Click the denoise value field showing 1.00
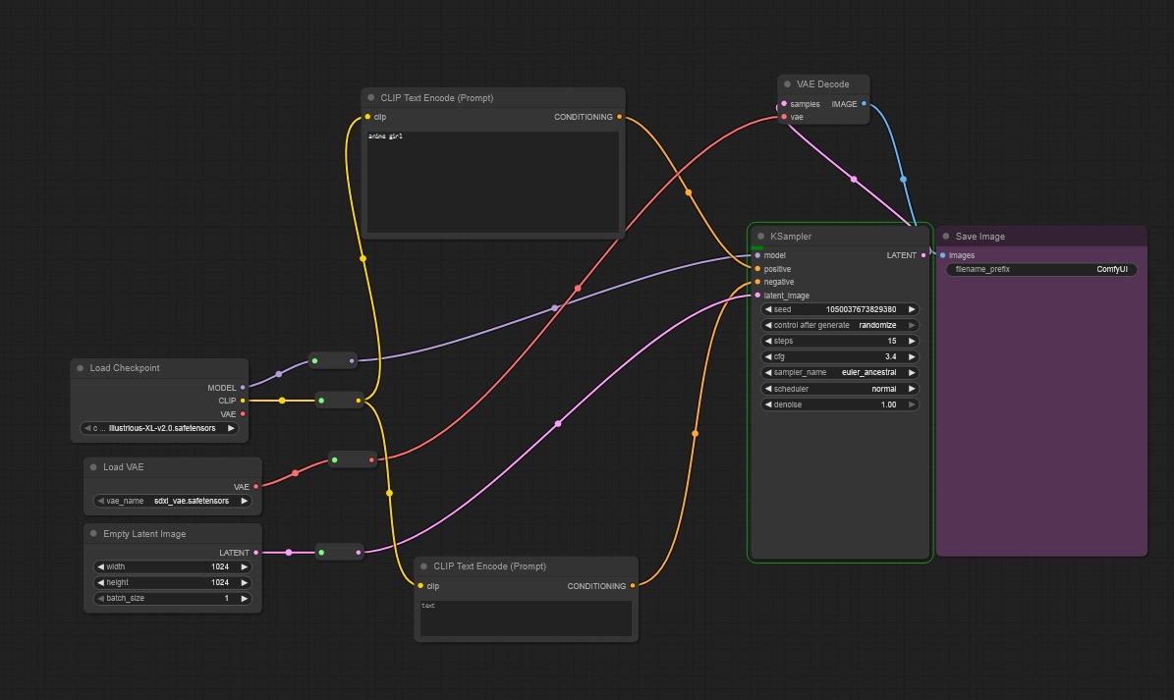The width and height of the screenshot is (1174, 700). [x=839, y=404]
